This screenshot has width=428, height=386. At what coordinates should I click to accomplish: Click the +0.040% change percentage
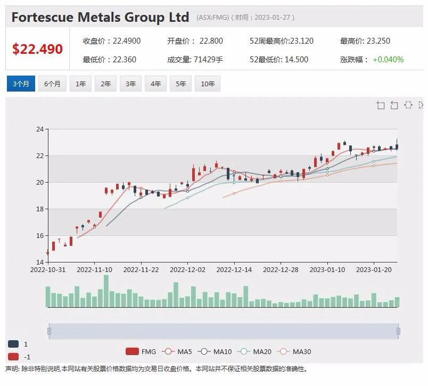click(x=388, y=59)
